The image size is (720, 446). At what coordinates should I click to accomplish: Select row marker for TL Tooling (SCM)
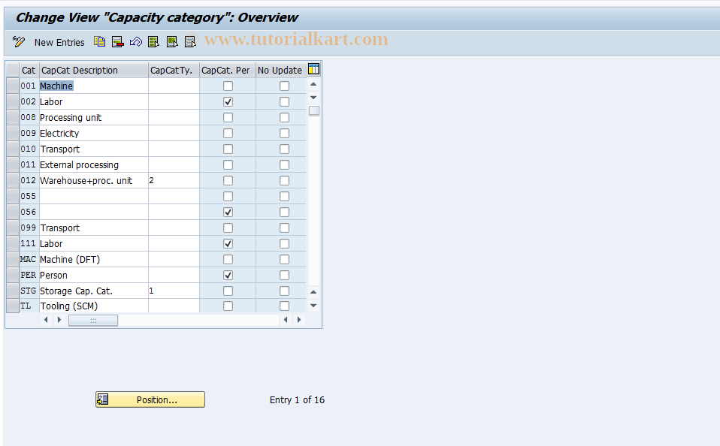pyautogui.click(x=13, y=306)
